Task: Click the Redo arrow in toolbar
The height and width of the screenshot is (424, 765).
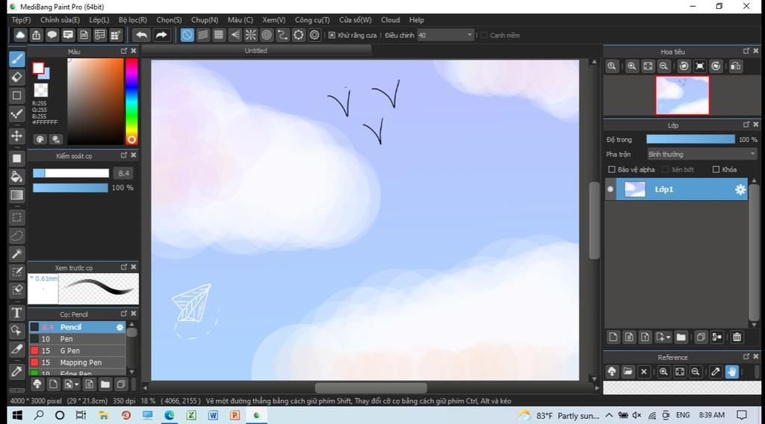Action: [x=161, y=35]
